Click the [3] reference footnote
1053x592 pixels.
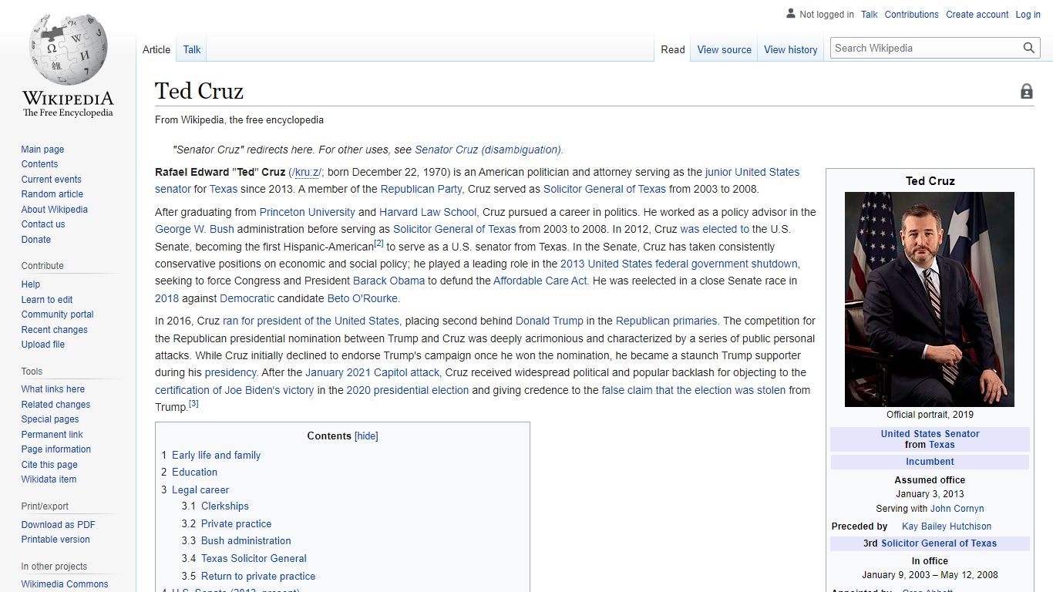tap(193, 403)
